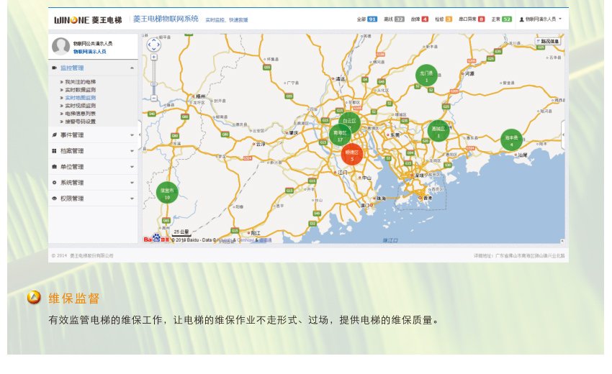Screen dimensions: 612x374
Task: Click the 惠城区 cluster marker
Action: (x=438, y=131)
